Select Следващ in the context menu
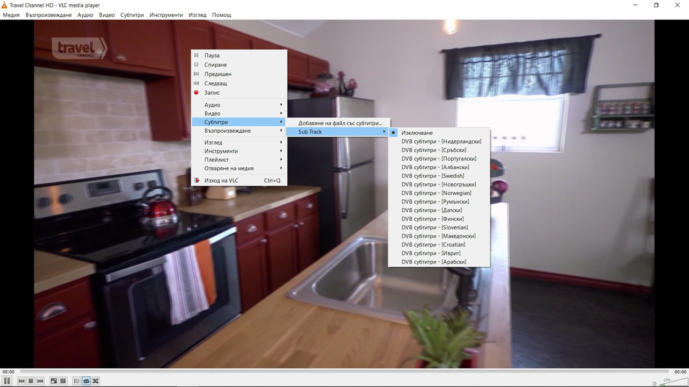 click(x=239, y=83)
